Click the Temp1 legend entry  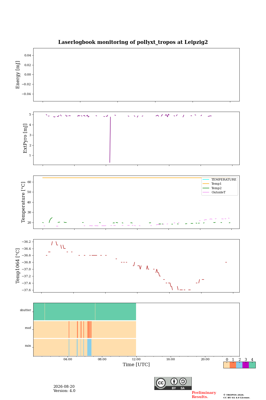coord(212,184)
